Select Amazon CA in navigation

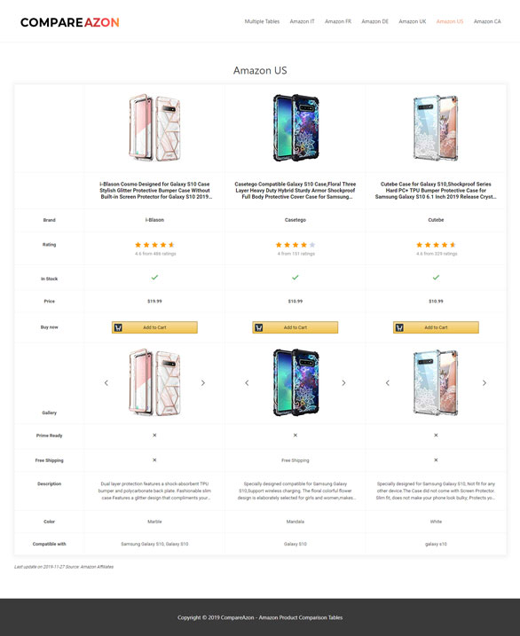tap(487, 21)
